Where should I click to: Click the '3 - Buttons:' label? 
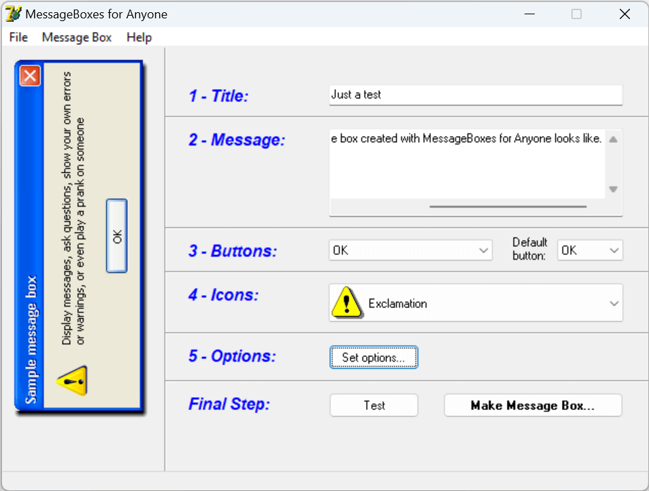(233, 251)
